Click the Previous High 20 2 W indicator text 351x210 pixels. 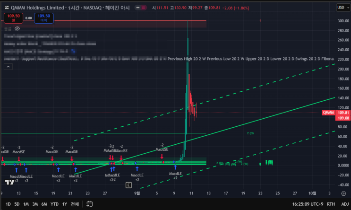tap(187, 59)
